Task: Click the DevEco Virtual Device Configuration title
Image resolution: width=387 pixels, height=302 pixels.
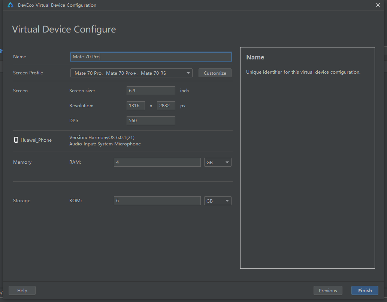Action: (x=57, y=5)
